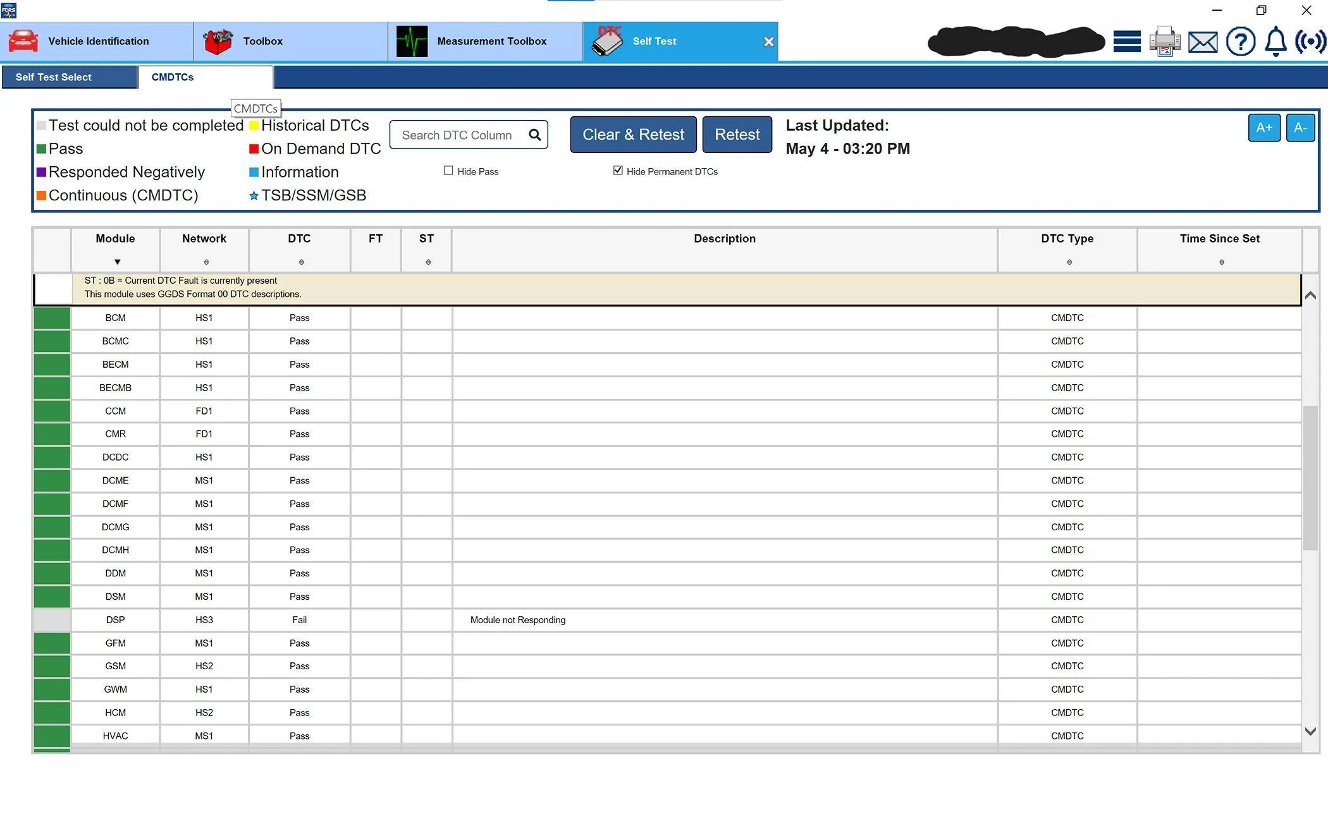Click the Continuous (CMDTC) legend entry
The width and height of the screenshot is (1328, 814).
(118, 195)
